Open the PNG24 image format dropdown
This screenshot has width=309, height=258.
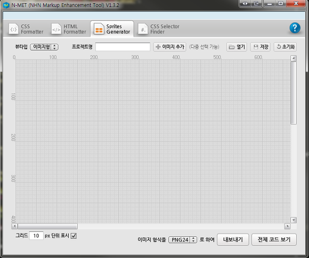(183, 240)
